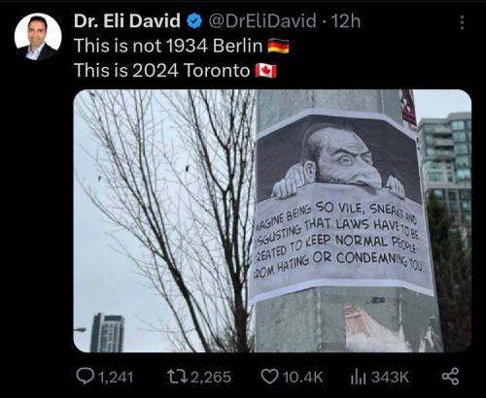Click the Dr. Eli David display name
Image resolution: width=486 pixels, height=398 pixels.
click(127, 21)
